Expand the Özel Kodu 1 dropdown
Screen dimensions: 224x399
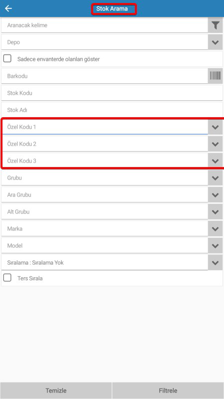click(x=216, y=127)
